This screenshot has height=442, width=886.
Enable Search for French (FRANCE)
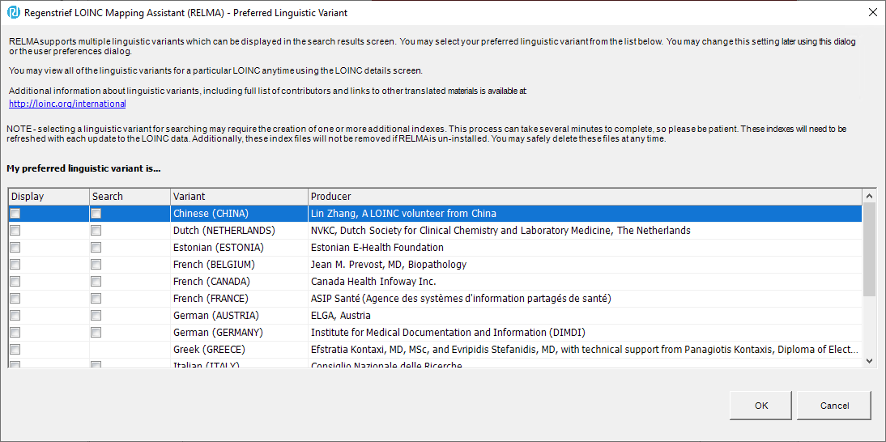(x=96, y=298)
